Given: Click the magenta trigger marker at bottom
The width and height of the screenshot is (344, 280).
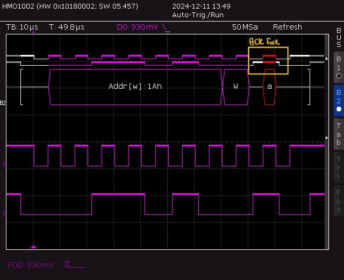Looking at the screenshot, I should point(33,247).
